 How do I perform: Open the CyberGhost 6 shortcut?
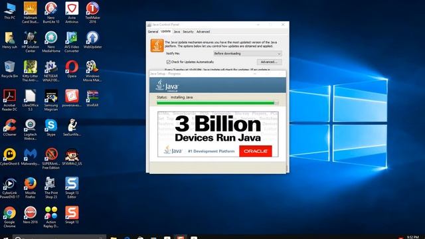9,157
